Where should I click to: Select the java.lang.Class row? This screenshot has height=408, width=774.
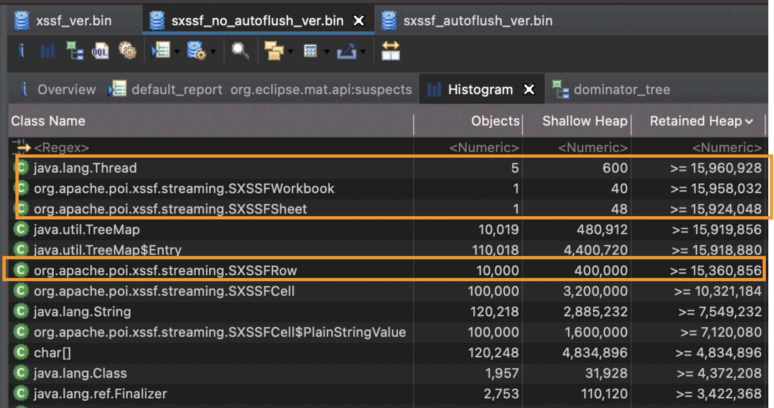pyautogui.click(x=386, y=373)
